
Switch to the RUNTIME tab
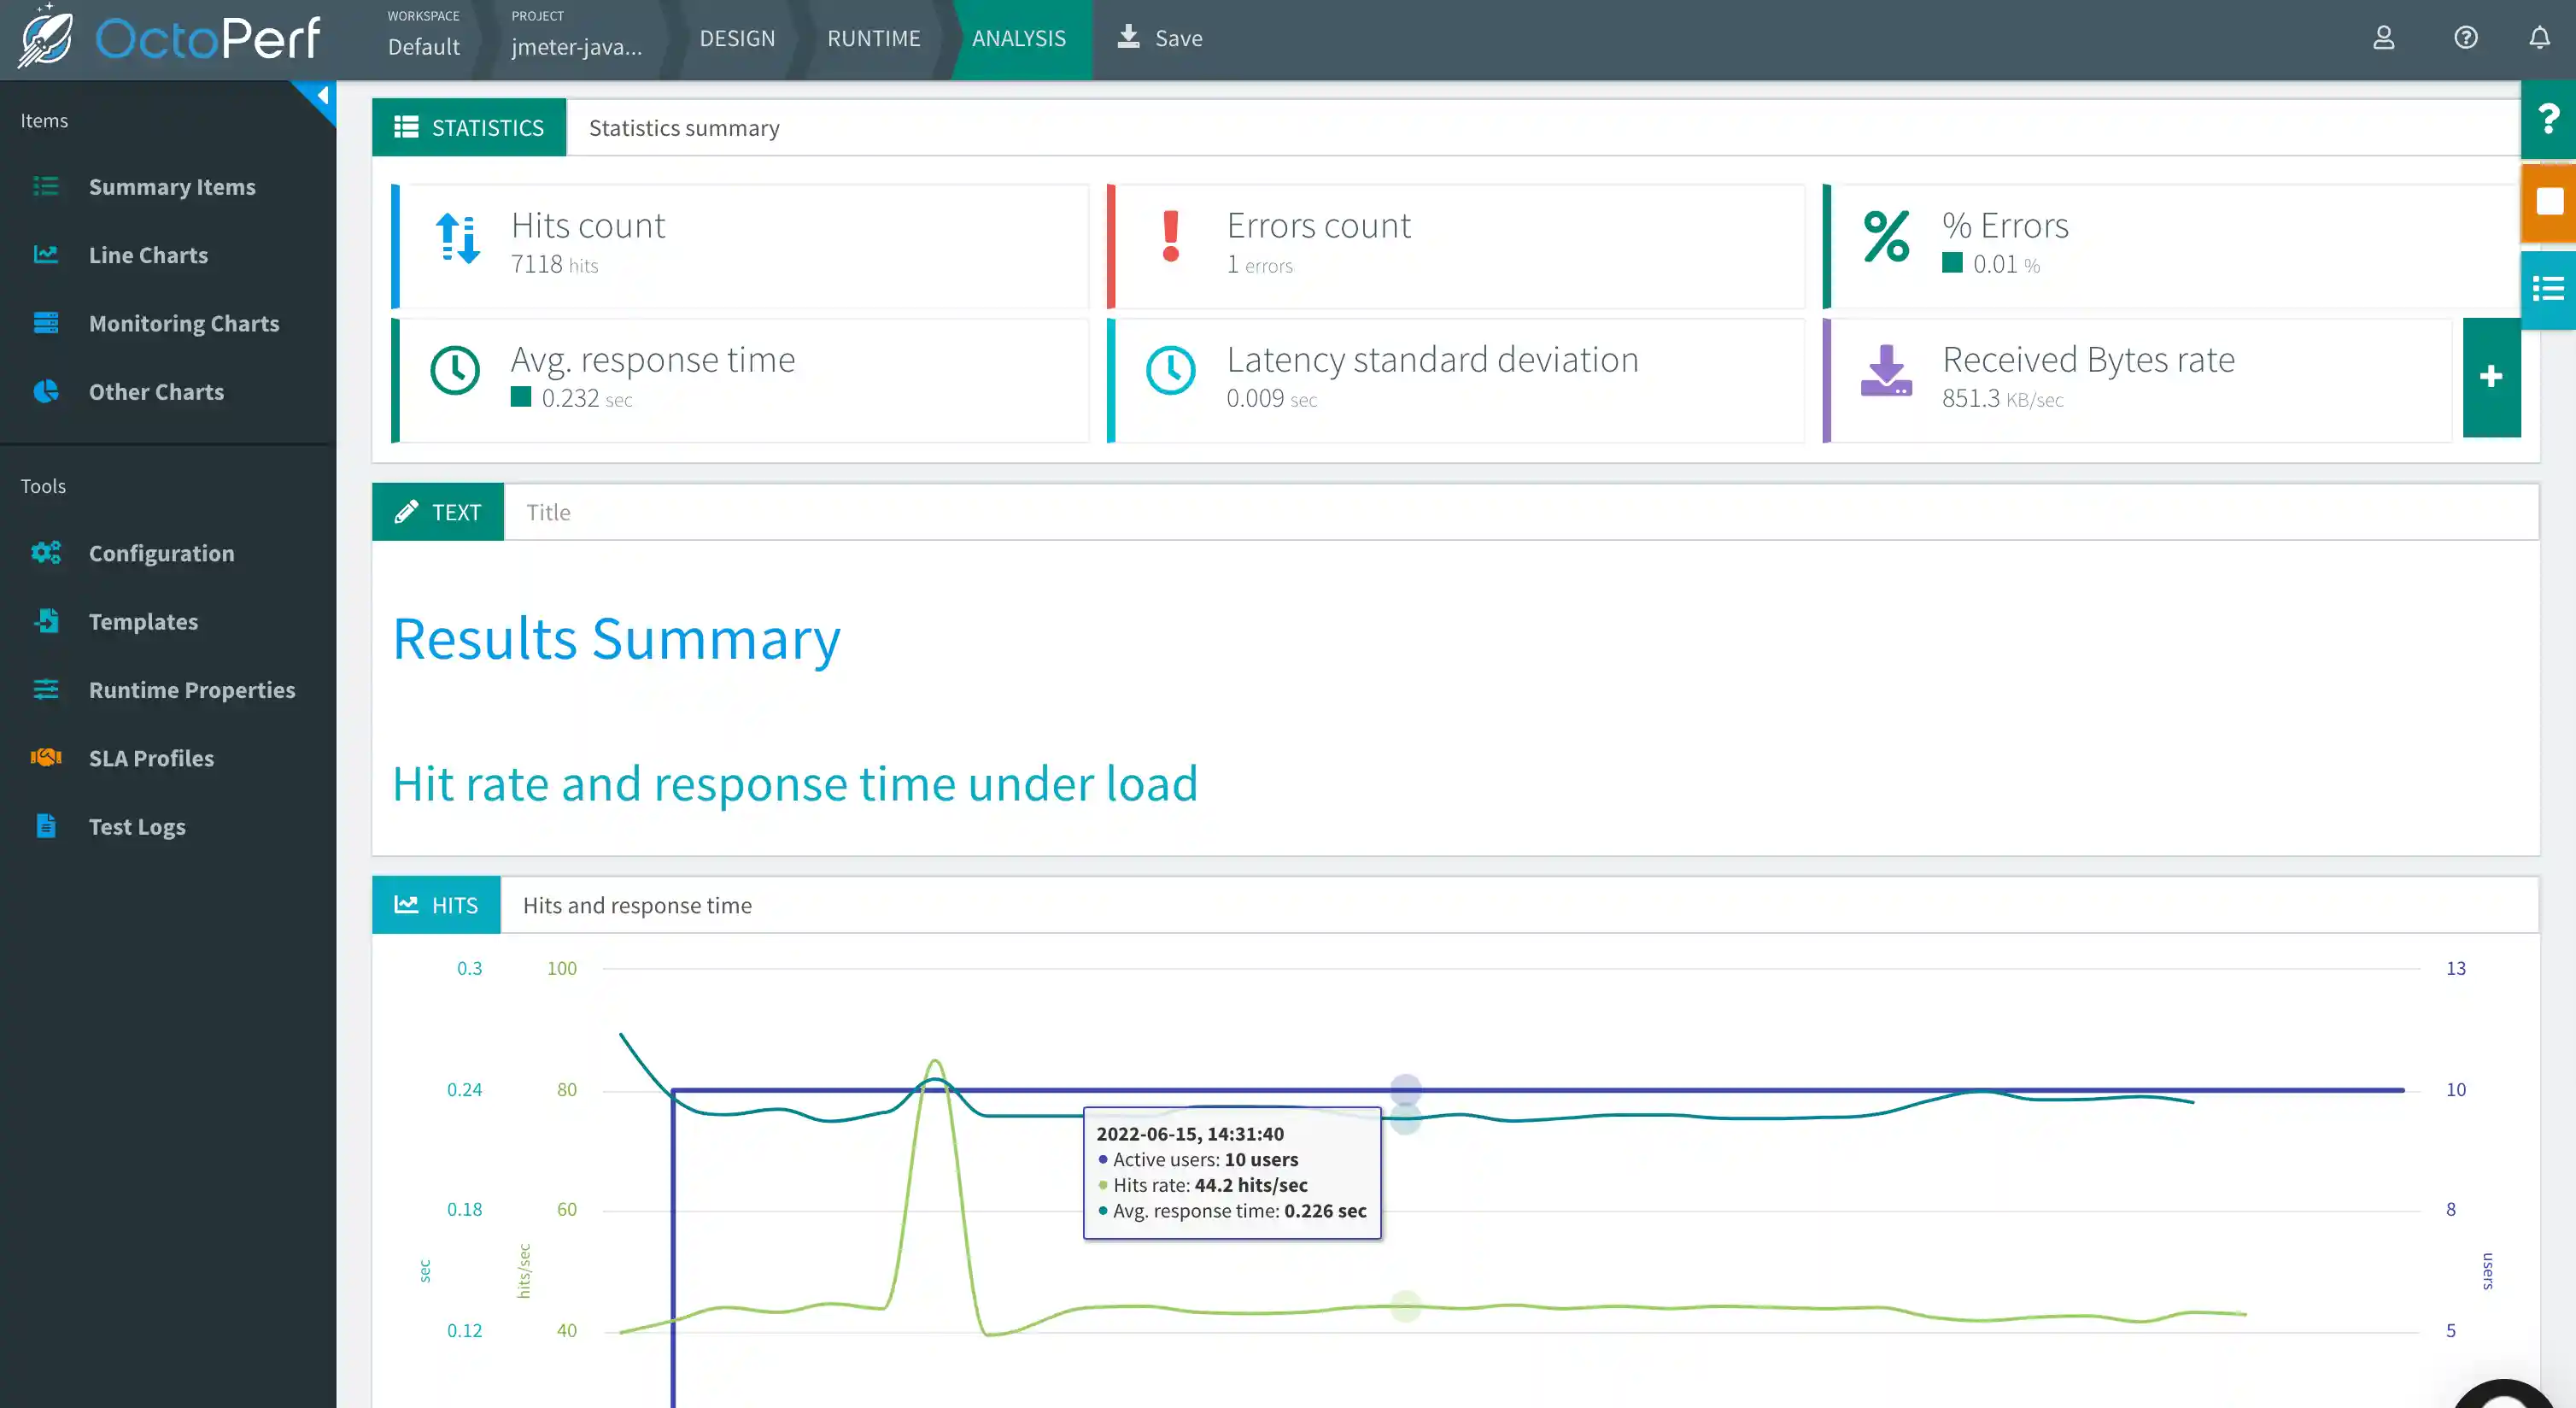pos(873,38)
